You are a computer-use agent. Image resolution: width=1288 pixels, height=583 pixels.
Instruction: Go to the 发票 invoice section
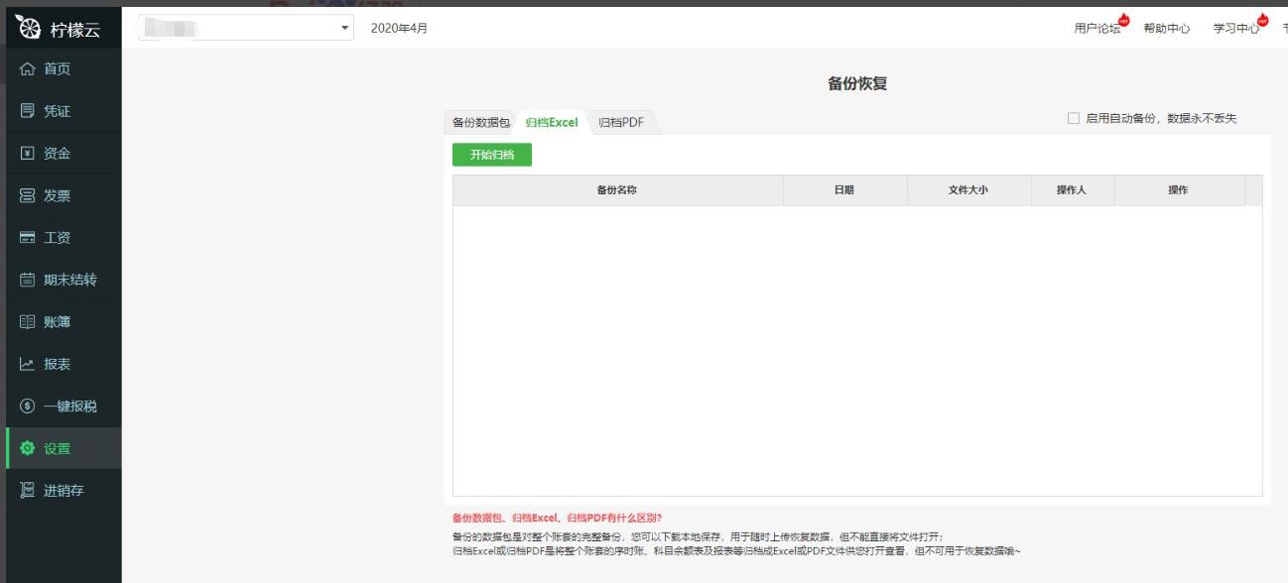pyautogui.click(x=60, y=195)
